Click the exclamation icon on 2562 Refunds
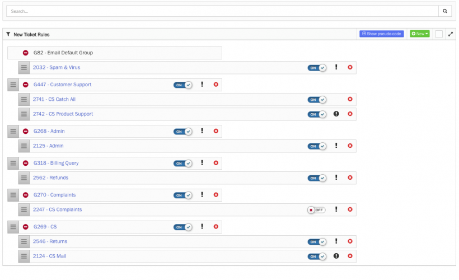459x280 pixels. point(336,178)
